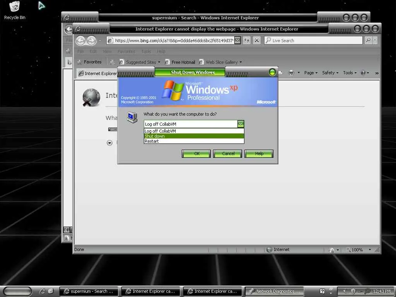Click the Print icon in command bar

(291, 73)
